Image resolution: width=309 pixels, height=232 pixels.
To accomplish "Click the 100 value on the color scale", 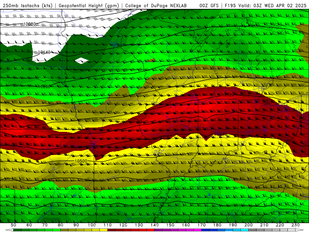I will tap(92, 225).
